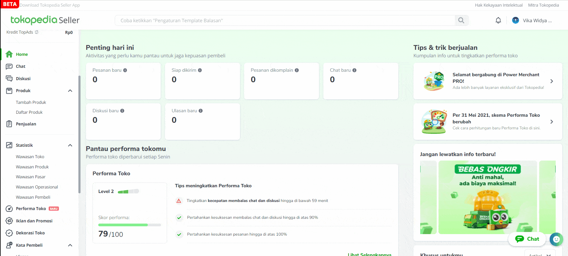The width and height of the screenshot is (568, 256).
Task: Collapse the Statistik menu chevron
Action: (70, 145)
